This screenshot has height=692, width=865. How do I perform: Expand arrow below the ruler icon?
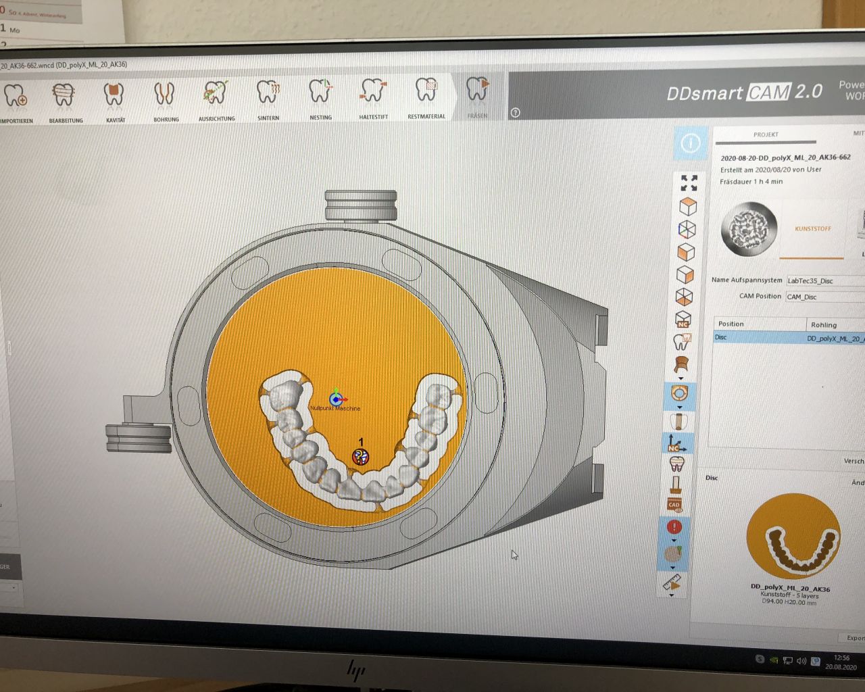(x=671, y=595)
